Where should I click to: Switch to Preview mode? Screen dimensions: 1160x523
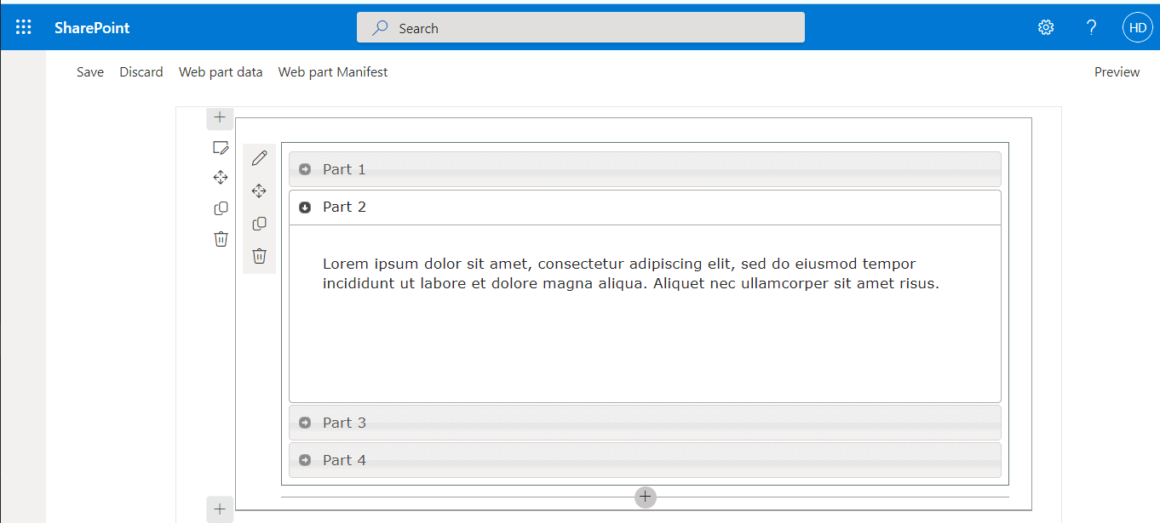click(x=1117, y=71)
